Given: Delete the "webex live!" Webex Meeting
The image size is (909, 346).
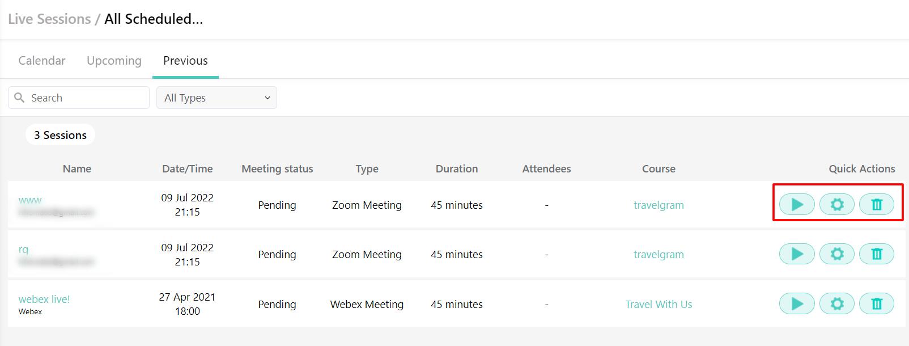Looking at the screenshot, I should click(x=876, y=303).
